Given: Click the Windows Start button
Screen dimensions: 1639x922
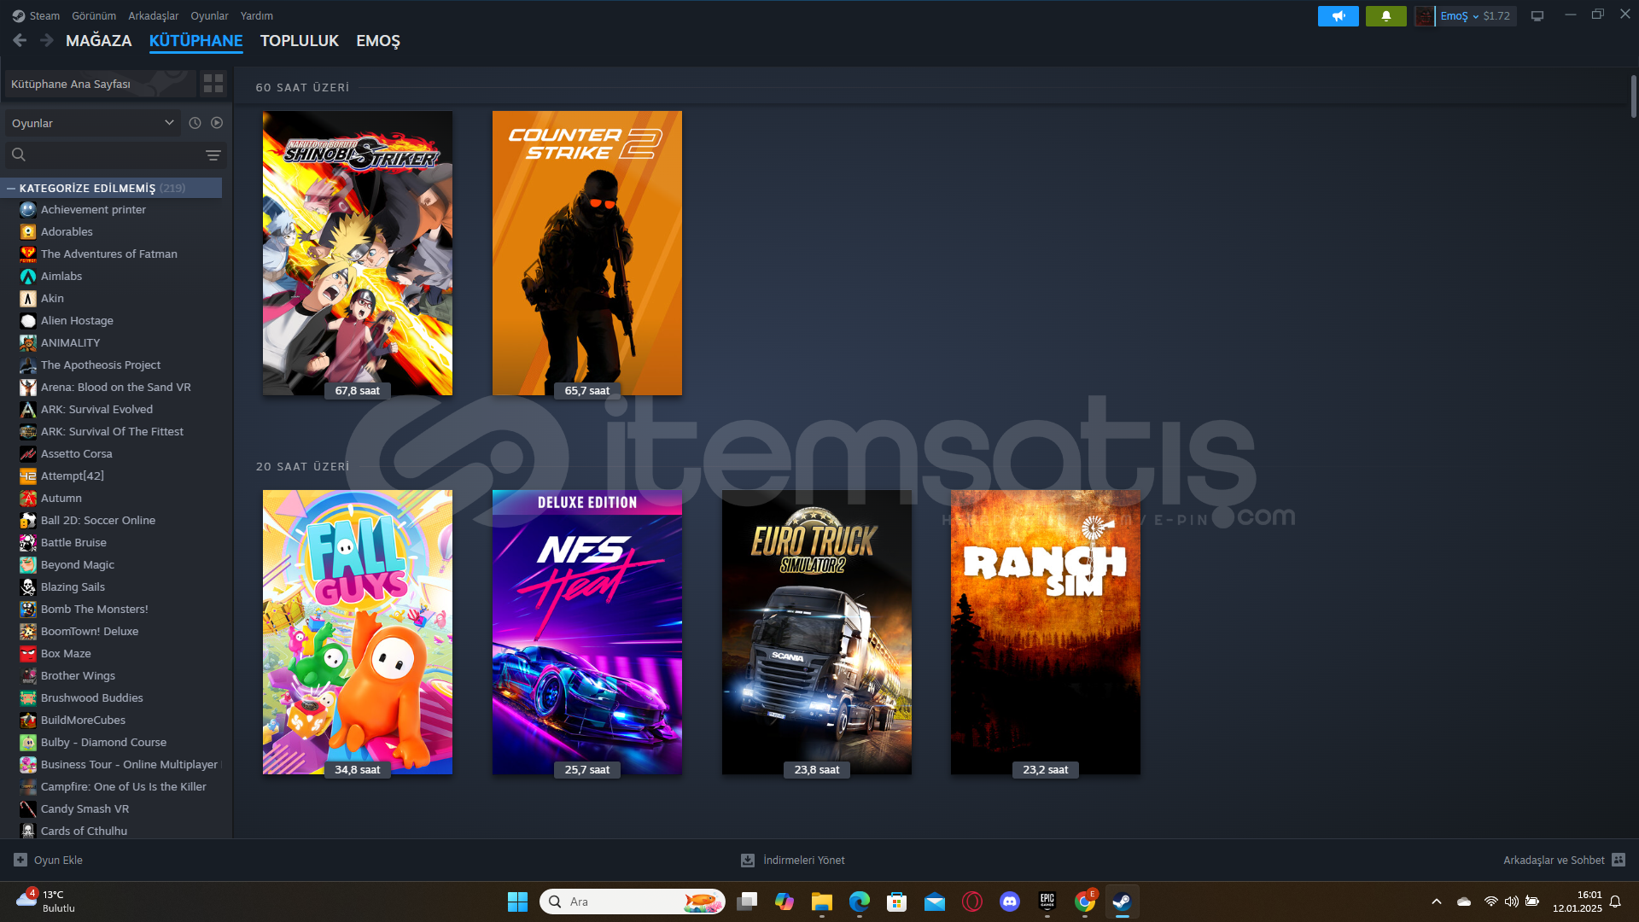Looking at the screenshot, I should (517, 902).
